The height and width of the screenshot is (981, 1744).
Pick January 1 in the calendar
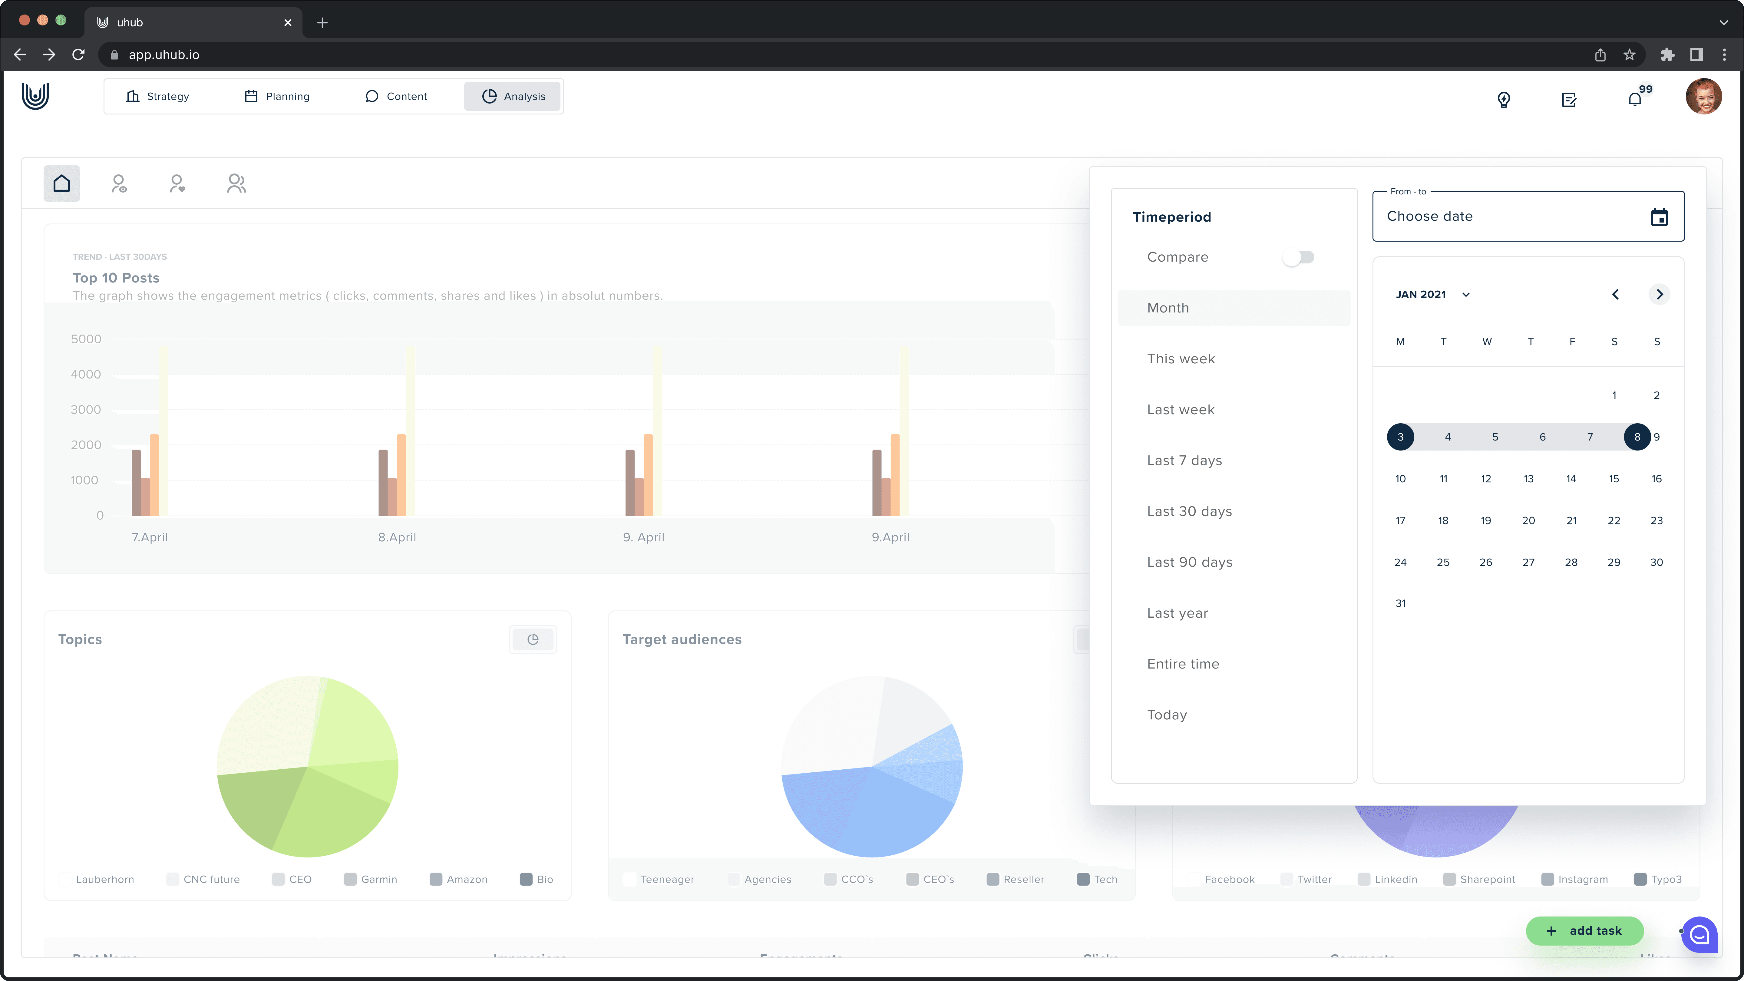(1614, 395)
